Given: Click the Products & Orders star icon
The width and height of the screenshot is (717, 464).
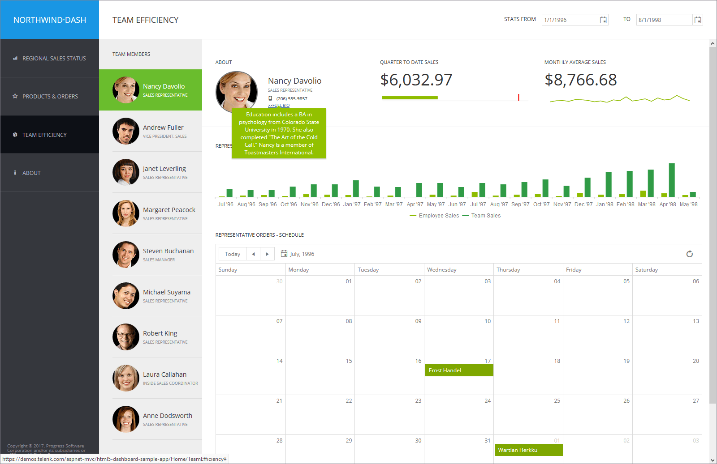Looking at the screenshot, I should (15, 96).
